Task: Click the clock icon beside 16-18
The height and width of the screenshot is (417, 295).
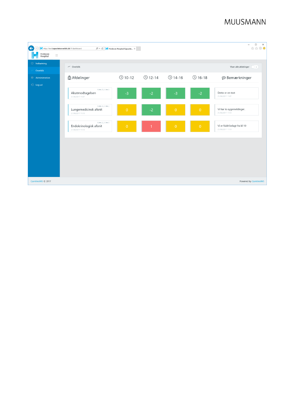Action: point(194,77)
